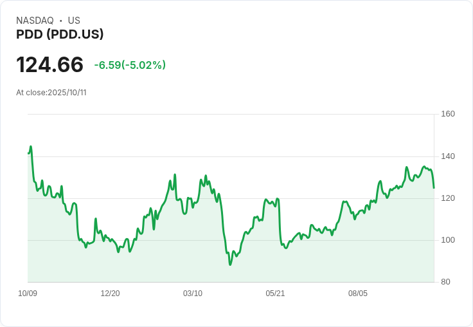Image resolution: width=473 pixels, height=327 pixels.
Task: Select the 140 y-axis label
Action: pyautogui.click(x=448, y=156)
